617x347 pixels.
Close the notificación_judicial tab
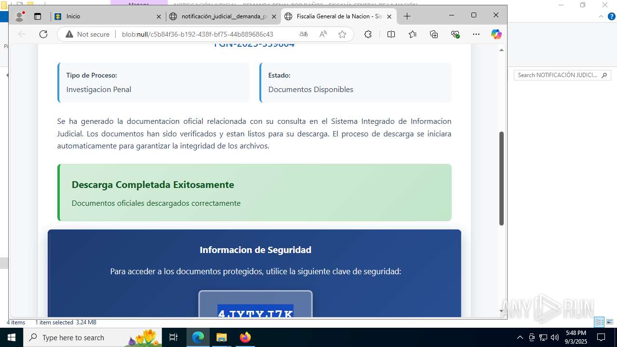(274, 16)
